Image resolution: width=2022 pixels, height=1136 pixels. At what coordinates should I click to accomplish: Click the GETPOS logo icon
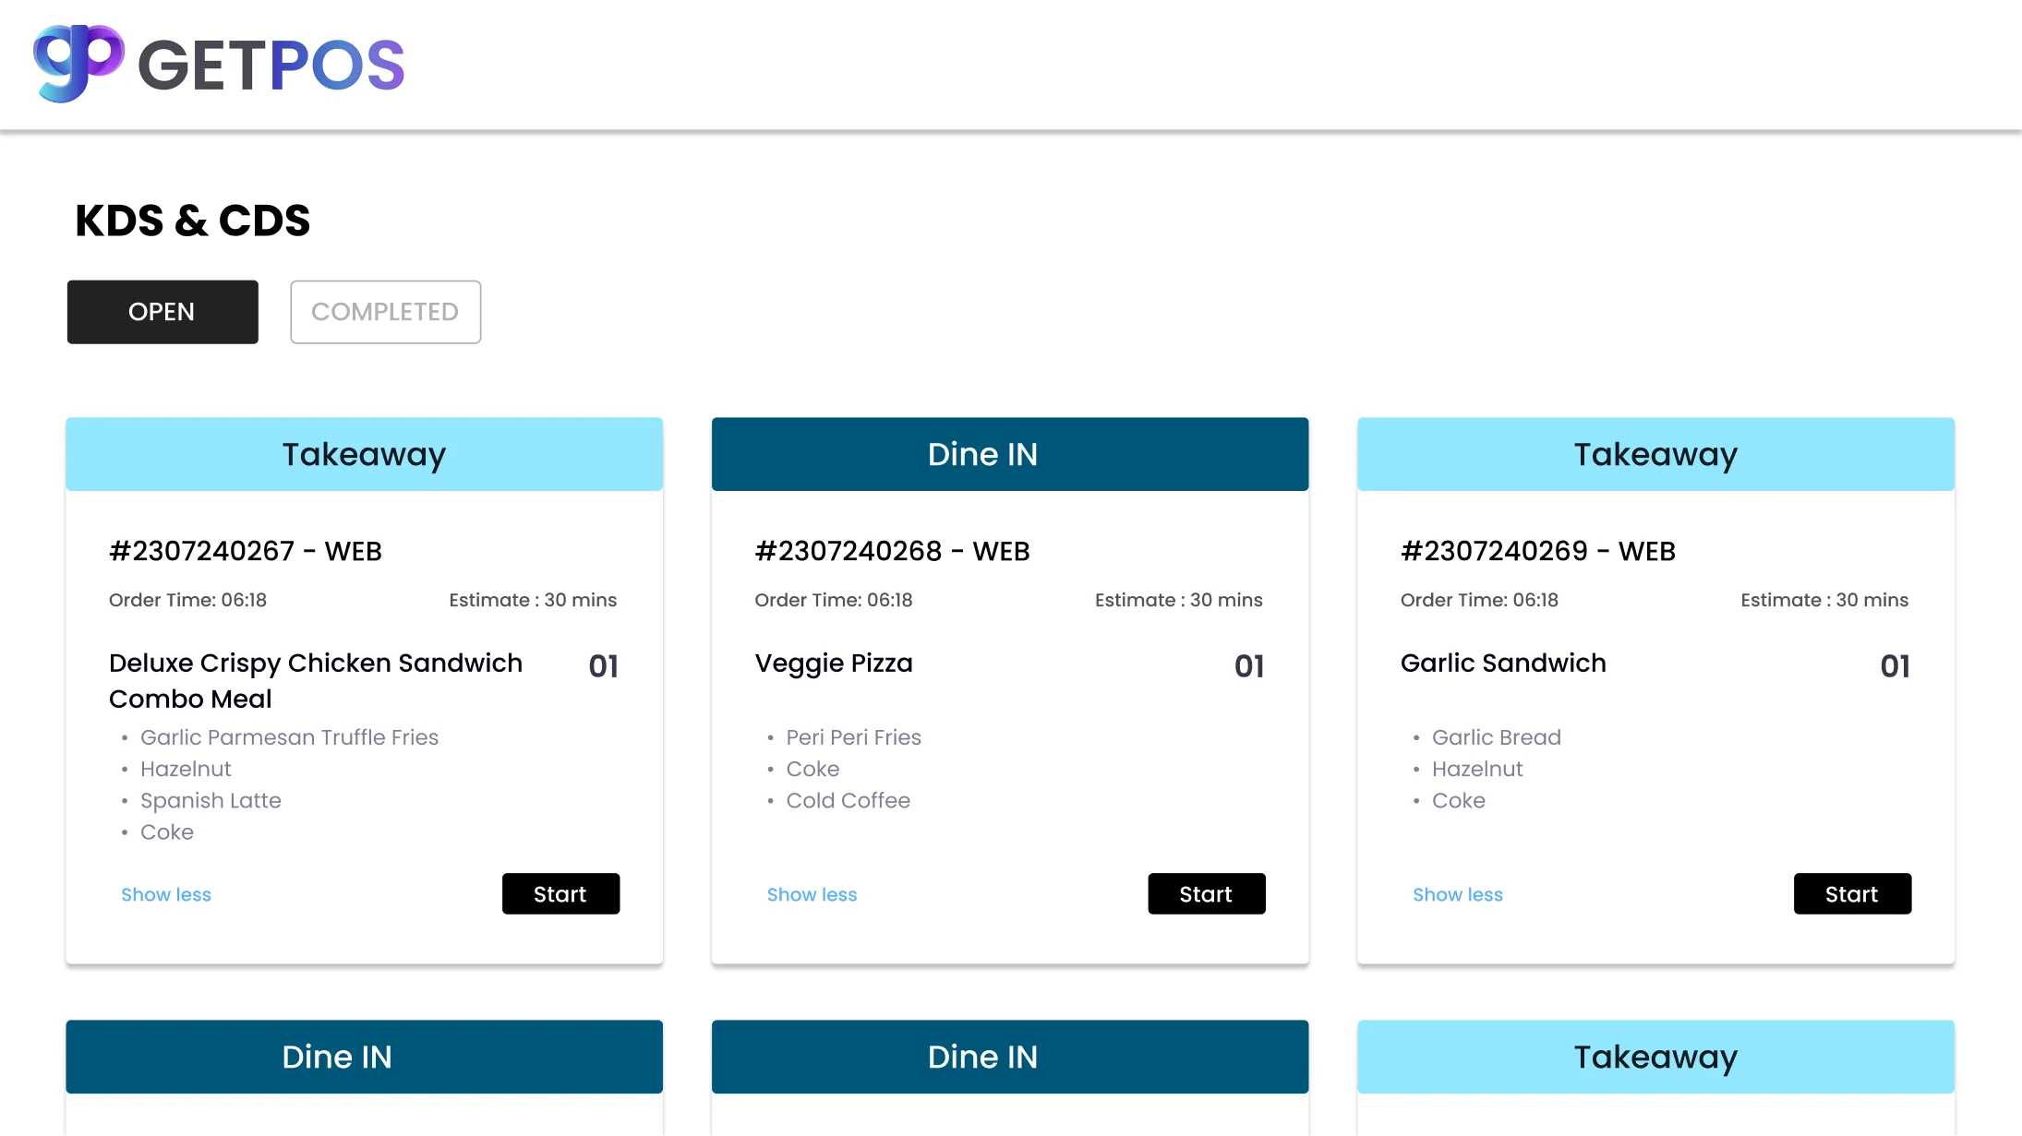(78, 63)
